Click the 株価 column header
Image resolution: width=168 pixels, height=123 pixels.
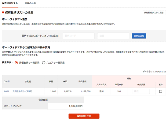tap(65, 82)
